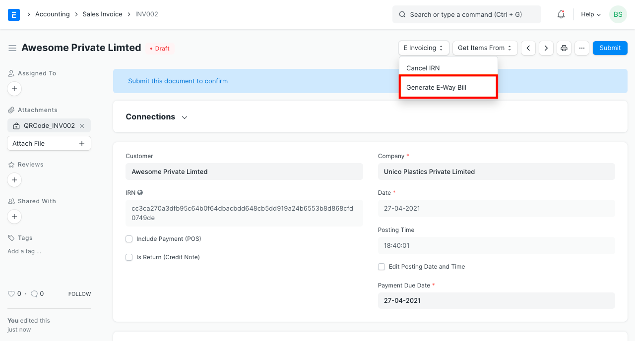Enable Edit Posting Date and Time
The width and height of the screenshot is (635, 341).
381,267
